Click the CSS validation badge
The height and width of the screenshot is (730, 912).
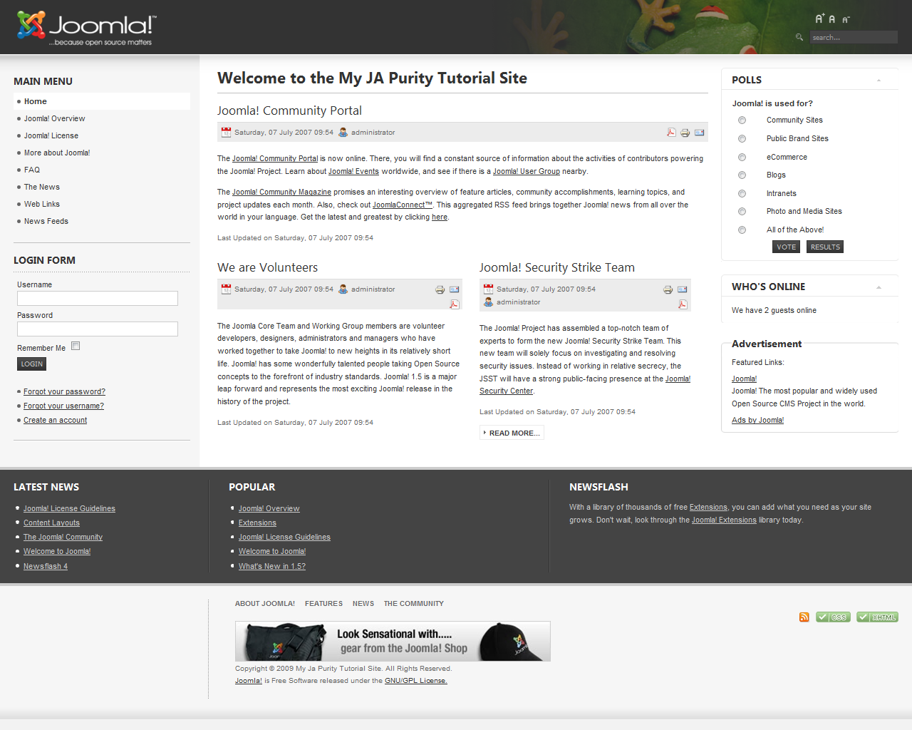[834, 617]
